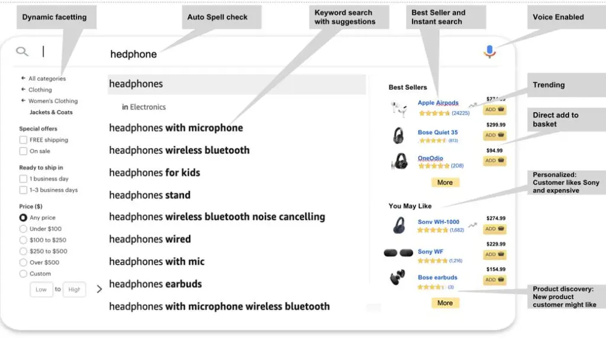The width and height of the screenshot is (606, 338).
Task: Open the Sony WH-1000 headphone thumbnail
Action: coord(398,225)
